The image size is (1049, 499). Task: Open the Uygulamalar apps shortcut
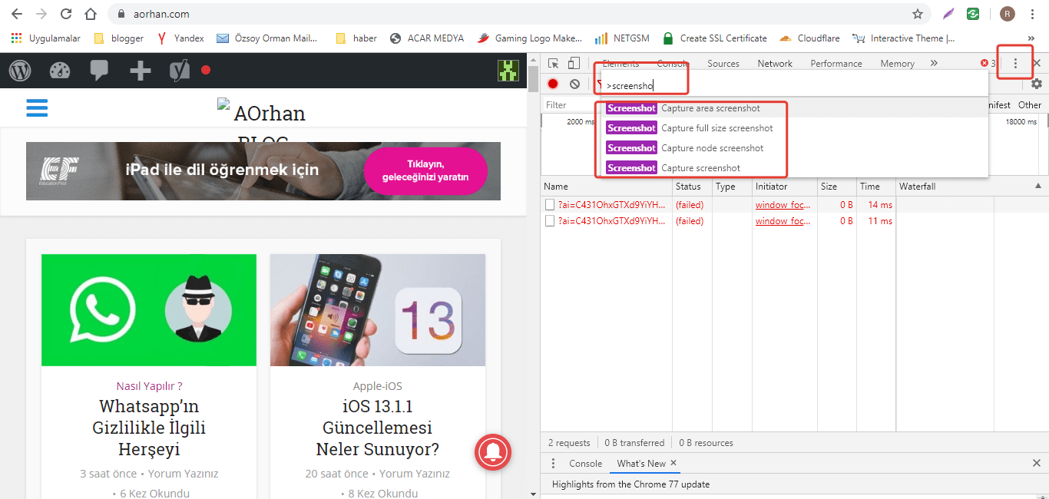(45, 38)
